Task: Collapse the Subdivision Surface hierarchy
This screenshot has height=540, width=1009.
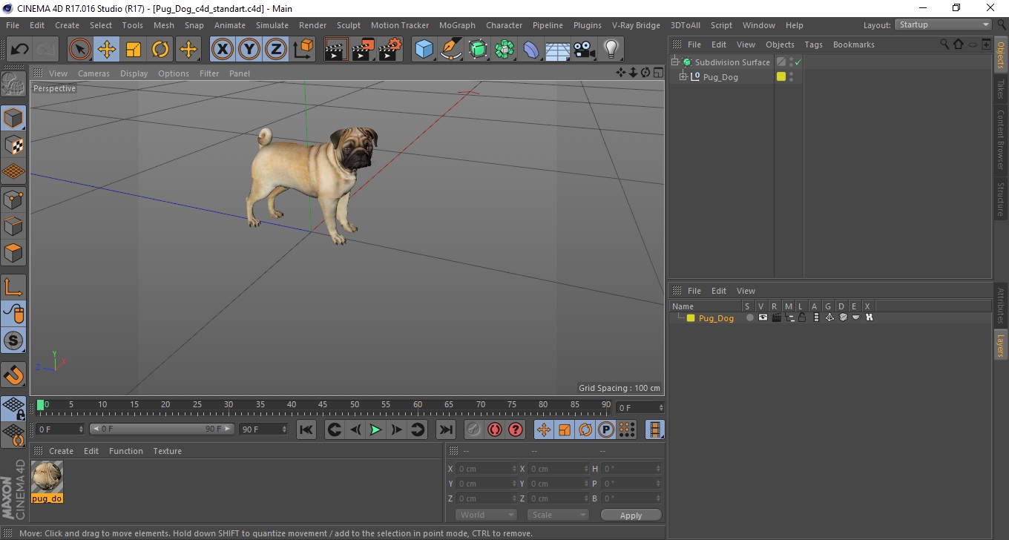Action: [x=675, y=62]
